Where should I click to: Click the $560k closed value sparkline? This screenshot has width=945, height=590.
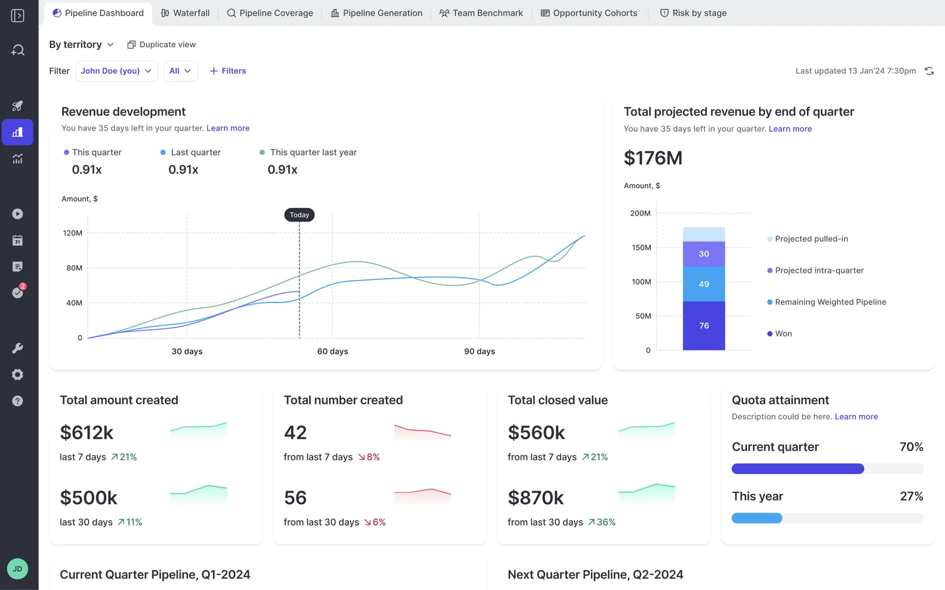pyautogui.click(x=647, y=429)
